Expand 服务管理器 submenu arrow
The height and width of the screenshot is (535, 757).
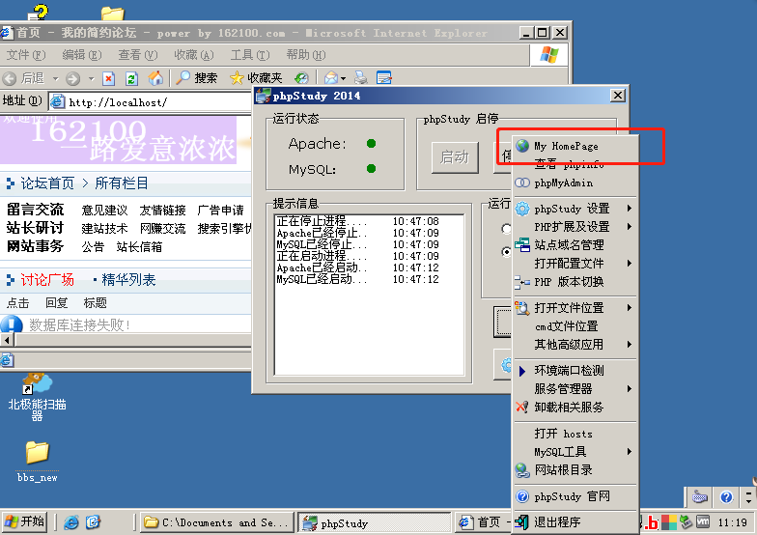630,388
